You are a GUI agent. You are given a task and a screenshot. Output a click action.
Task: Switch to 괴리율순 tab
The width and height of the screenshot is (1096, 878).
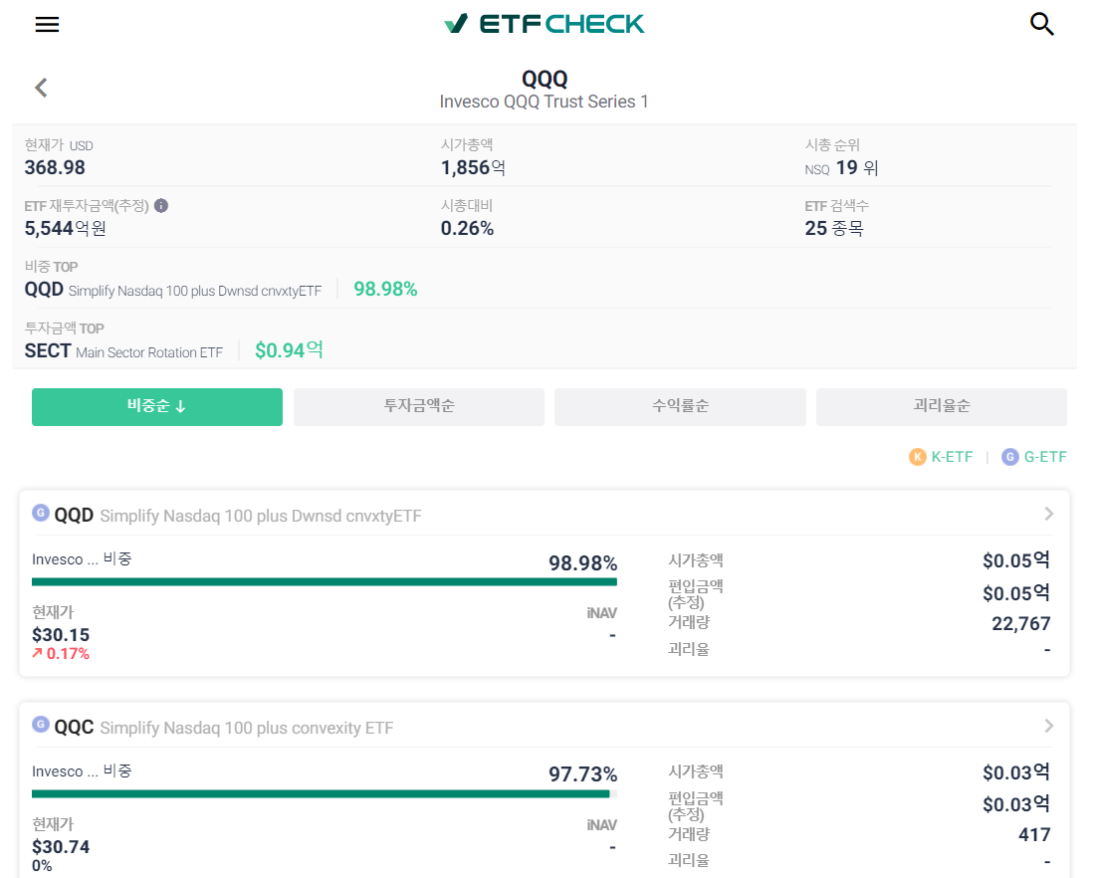(942, 407)
